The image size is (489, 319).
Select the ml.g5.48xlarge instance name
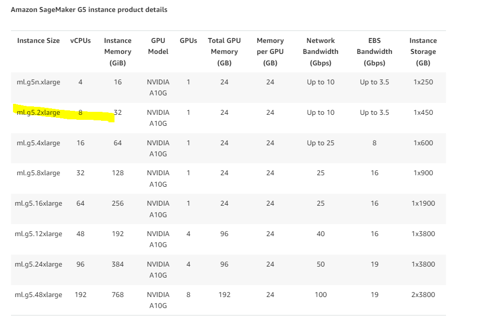tap(38, 295)
